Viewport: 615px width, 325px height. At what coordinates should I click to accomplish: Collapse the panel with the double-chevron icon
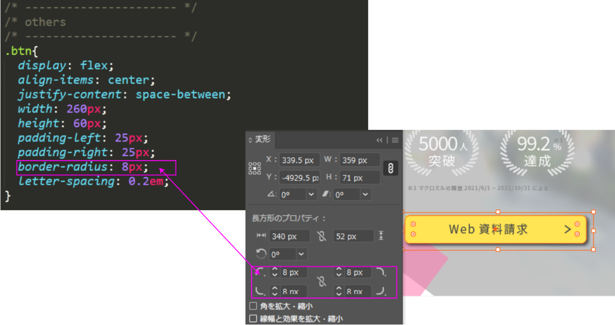click(x=379, y=139)
